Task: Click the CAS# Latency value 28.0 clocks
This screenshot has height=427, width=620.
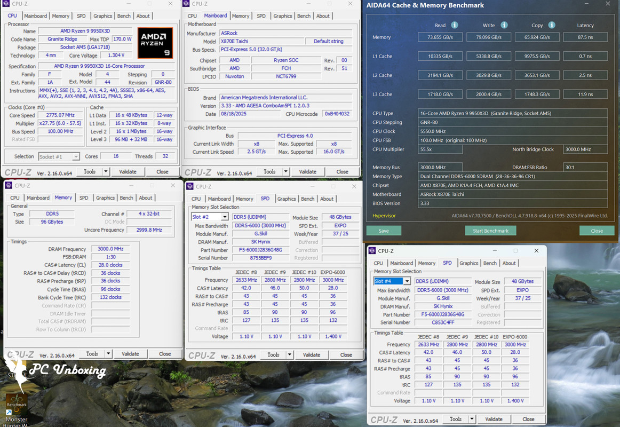Action: (110, 265)
